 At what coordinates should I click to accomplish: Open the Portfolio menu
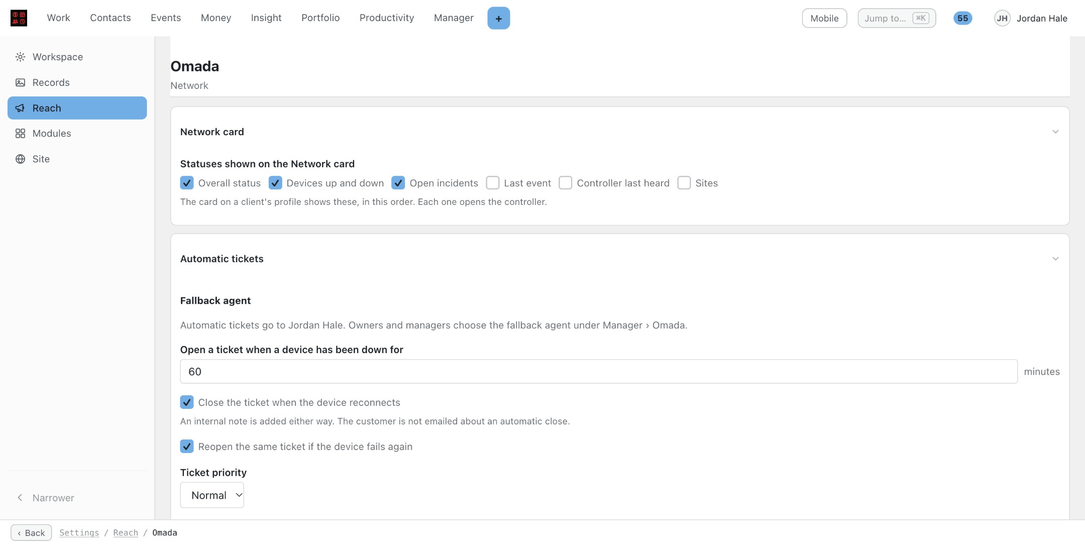coord(320,18)
